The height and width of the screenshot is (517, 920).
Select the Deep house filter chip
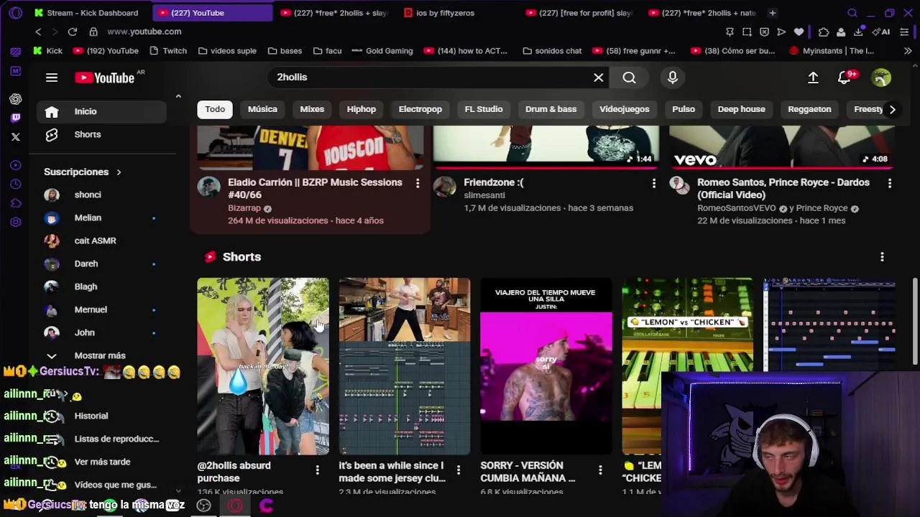pyautogui.click(x=741, y=109)
